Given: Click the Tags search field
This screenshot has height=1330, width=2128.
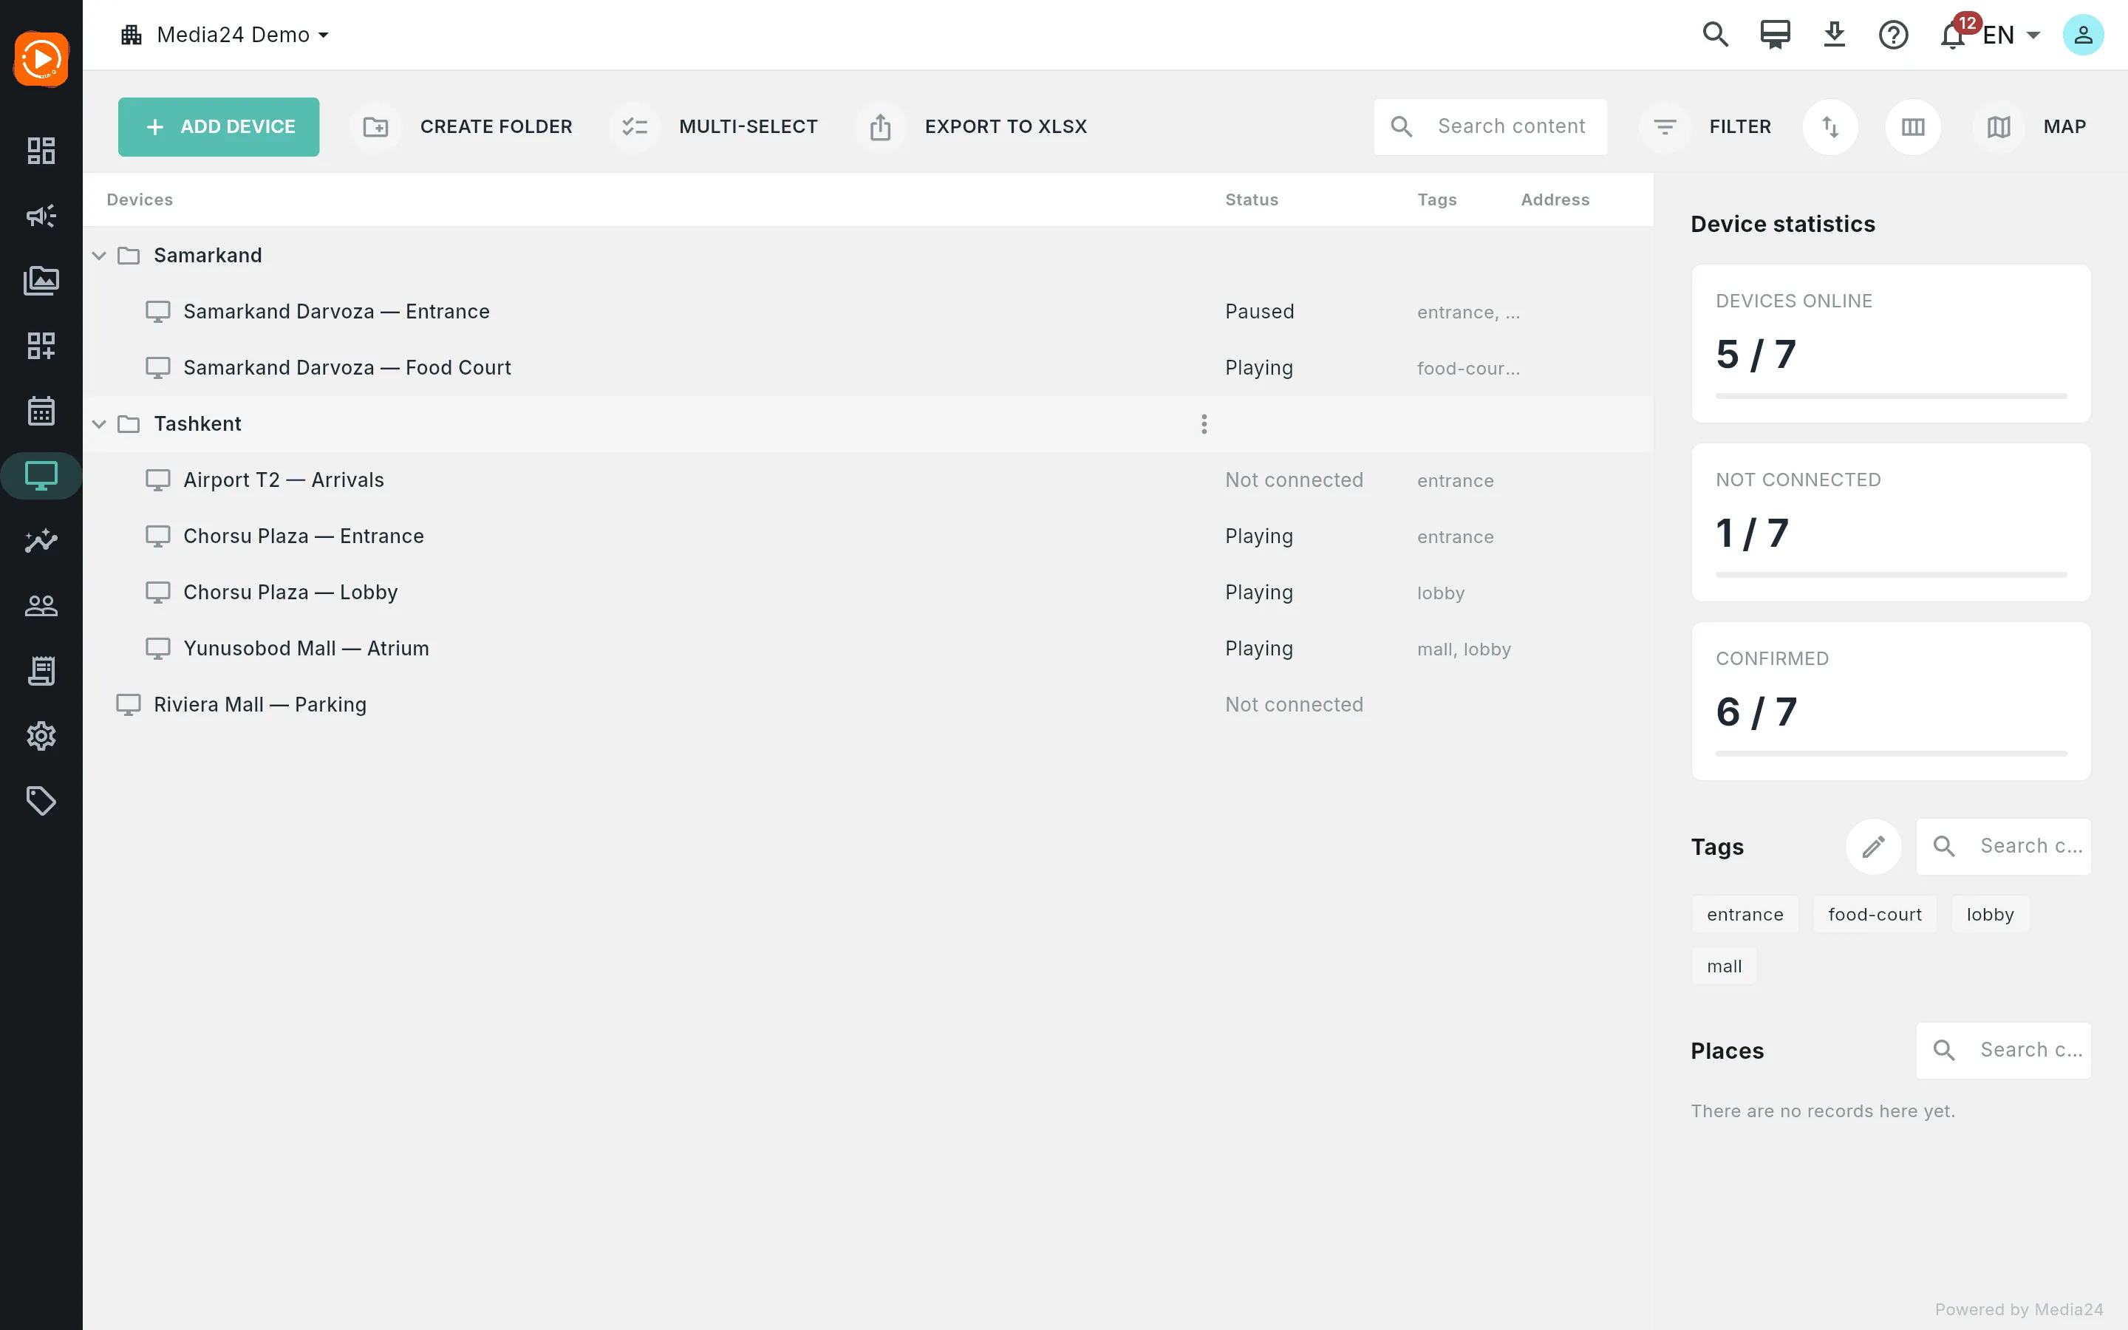Looking at the screenshot, I should (x=2004, y=846).
